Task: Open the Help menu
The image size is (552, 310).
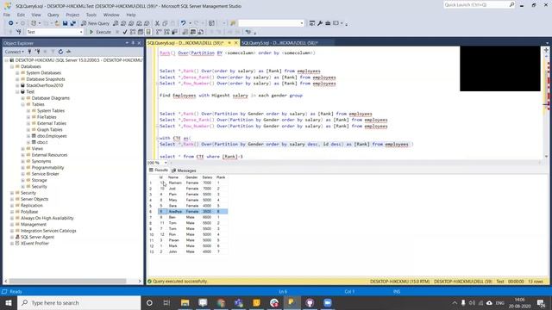Action: (x=131, y=15)
